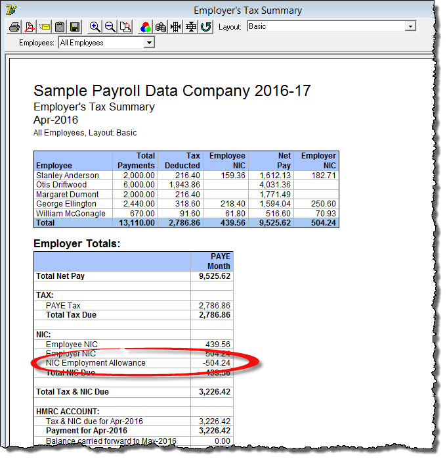Viewport: 447px width, 459px height.
Task: Refresh report with the circular arrow icon
Action: [205, 27]
